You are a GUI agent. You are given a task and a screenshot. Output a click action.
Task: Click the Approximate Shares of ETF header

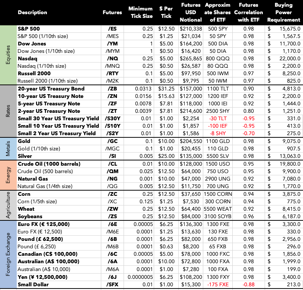218,12
